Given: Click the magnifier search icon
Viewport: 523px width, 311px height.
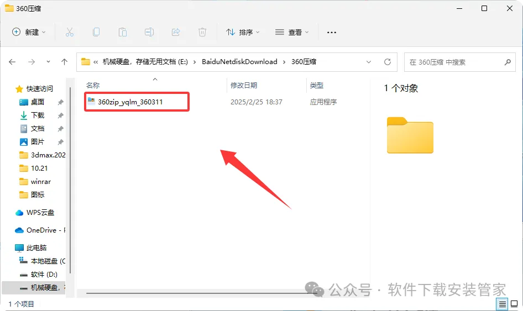Looking at the screenshot, I should tap(508, 62).
